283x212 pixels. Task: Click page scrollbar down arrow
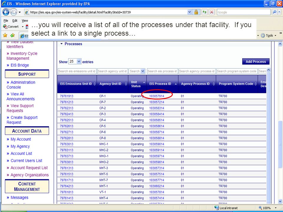[280, 201]
